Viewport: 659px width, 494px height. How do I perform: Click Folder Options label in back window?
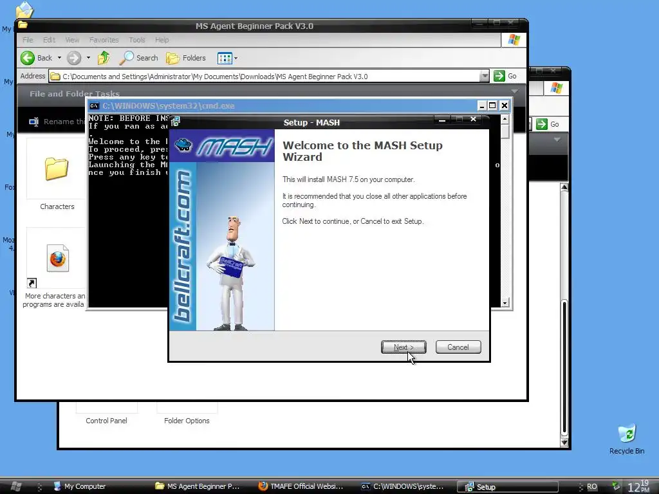tap(187, 421)
